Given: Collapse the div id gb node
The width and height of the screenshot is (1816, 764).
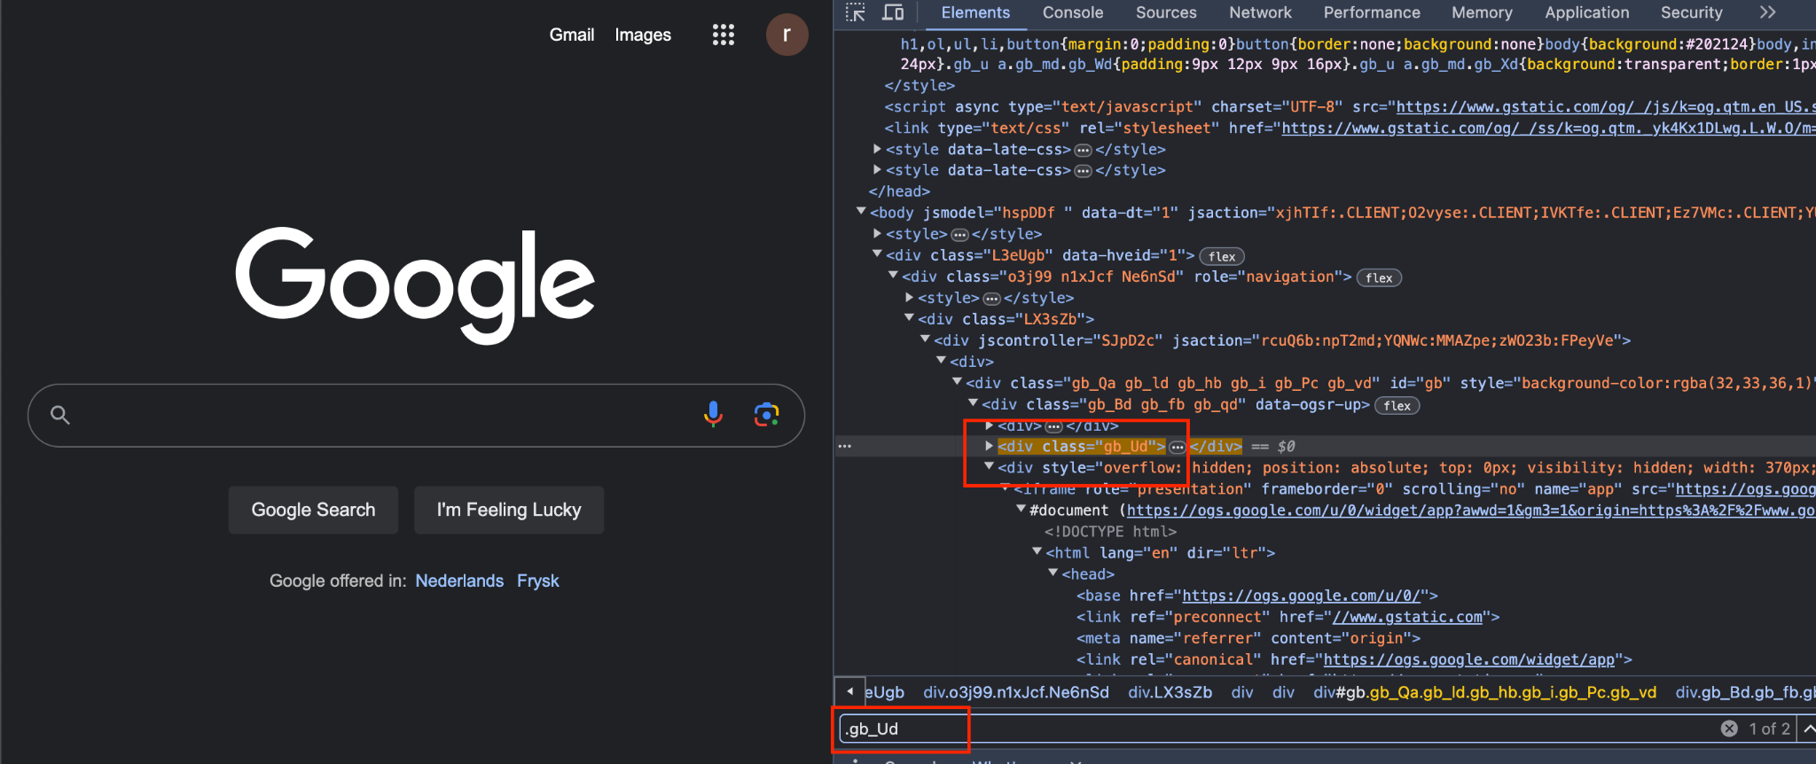Looking at the screenshot, I should click(x=957, y=382).
